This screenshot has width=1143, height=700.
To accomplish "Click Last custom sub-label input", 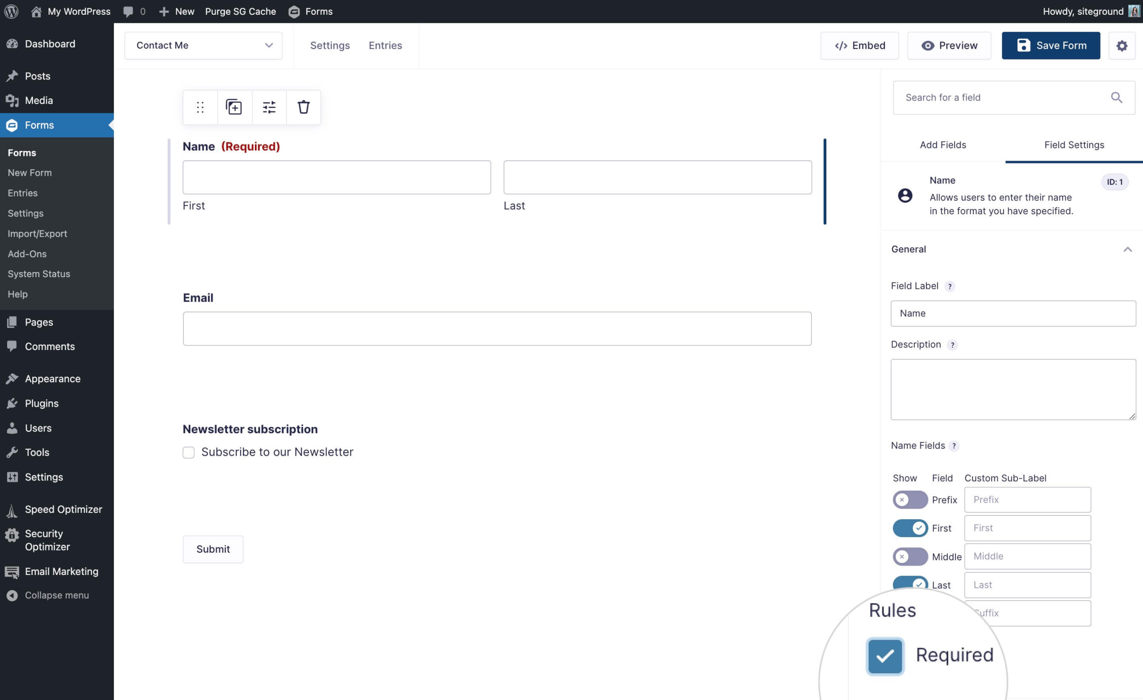I will point(1027,585).
